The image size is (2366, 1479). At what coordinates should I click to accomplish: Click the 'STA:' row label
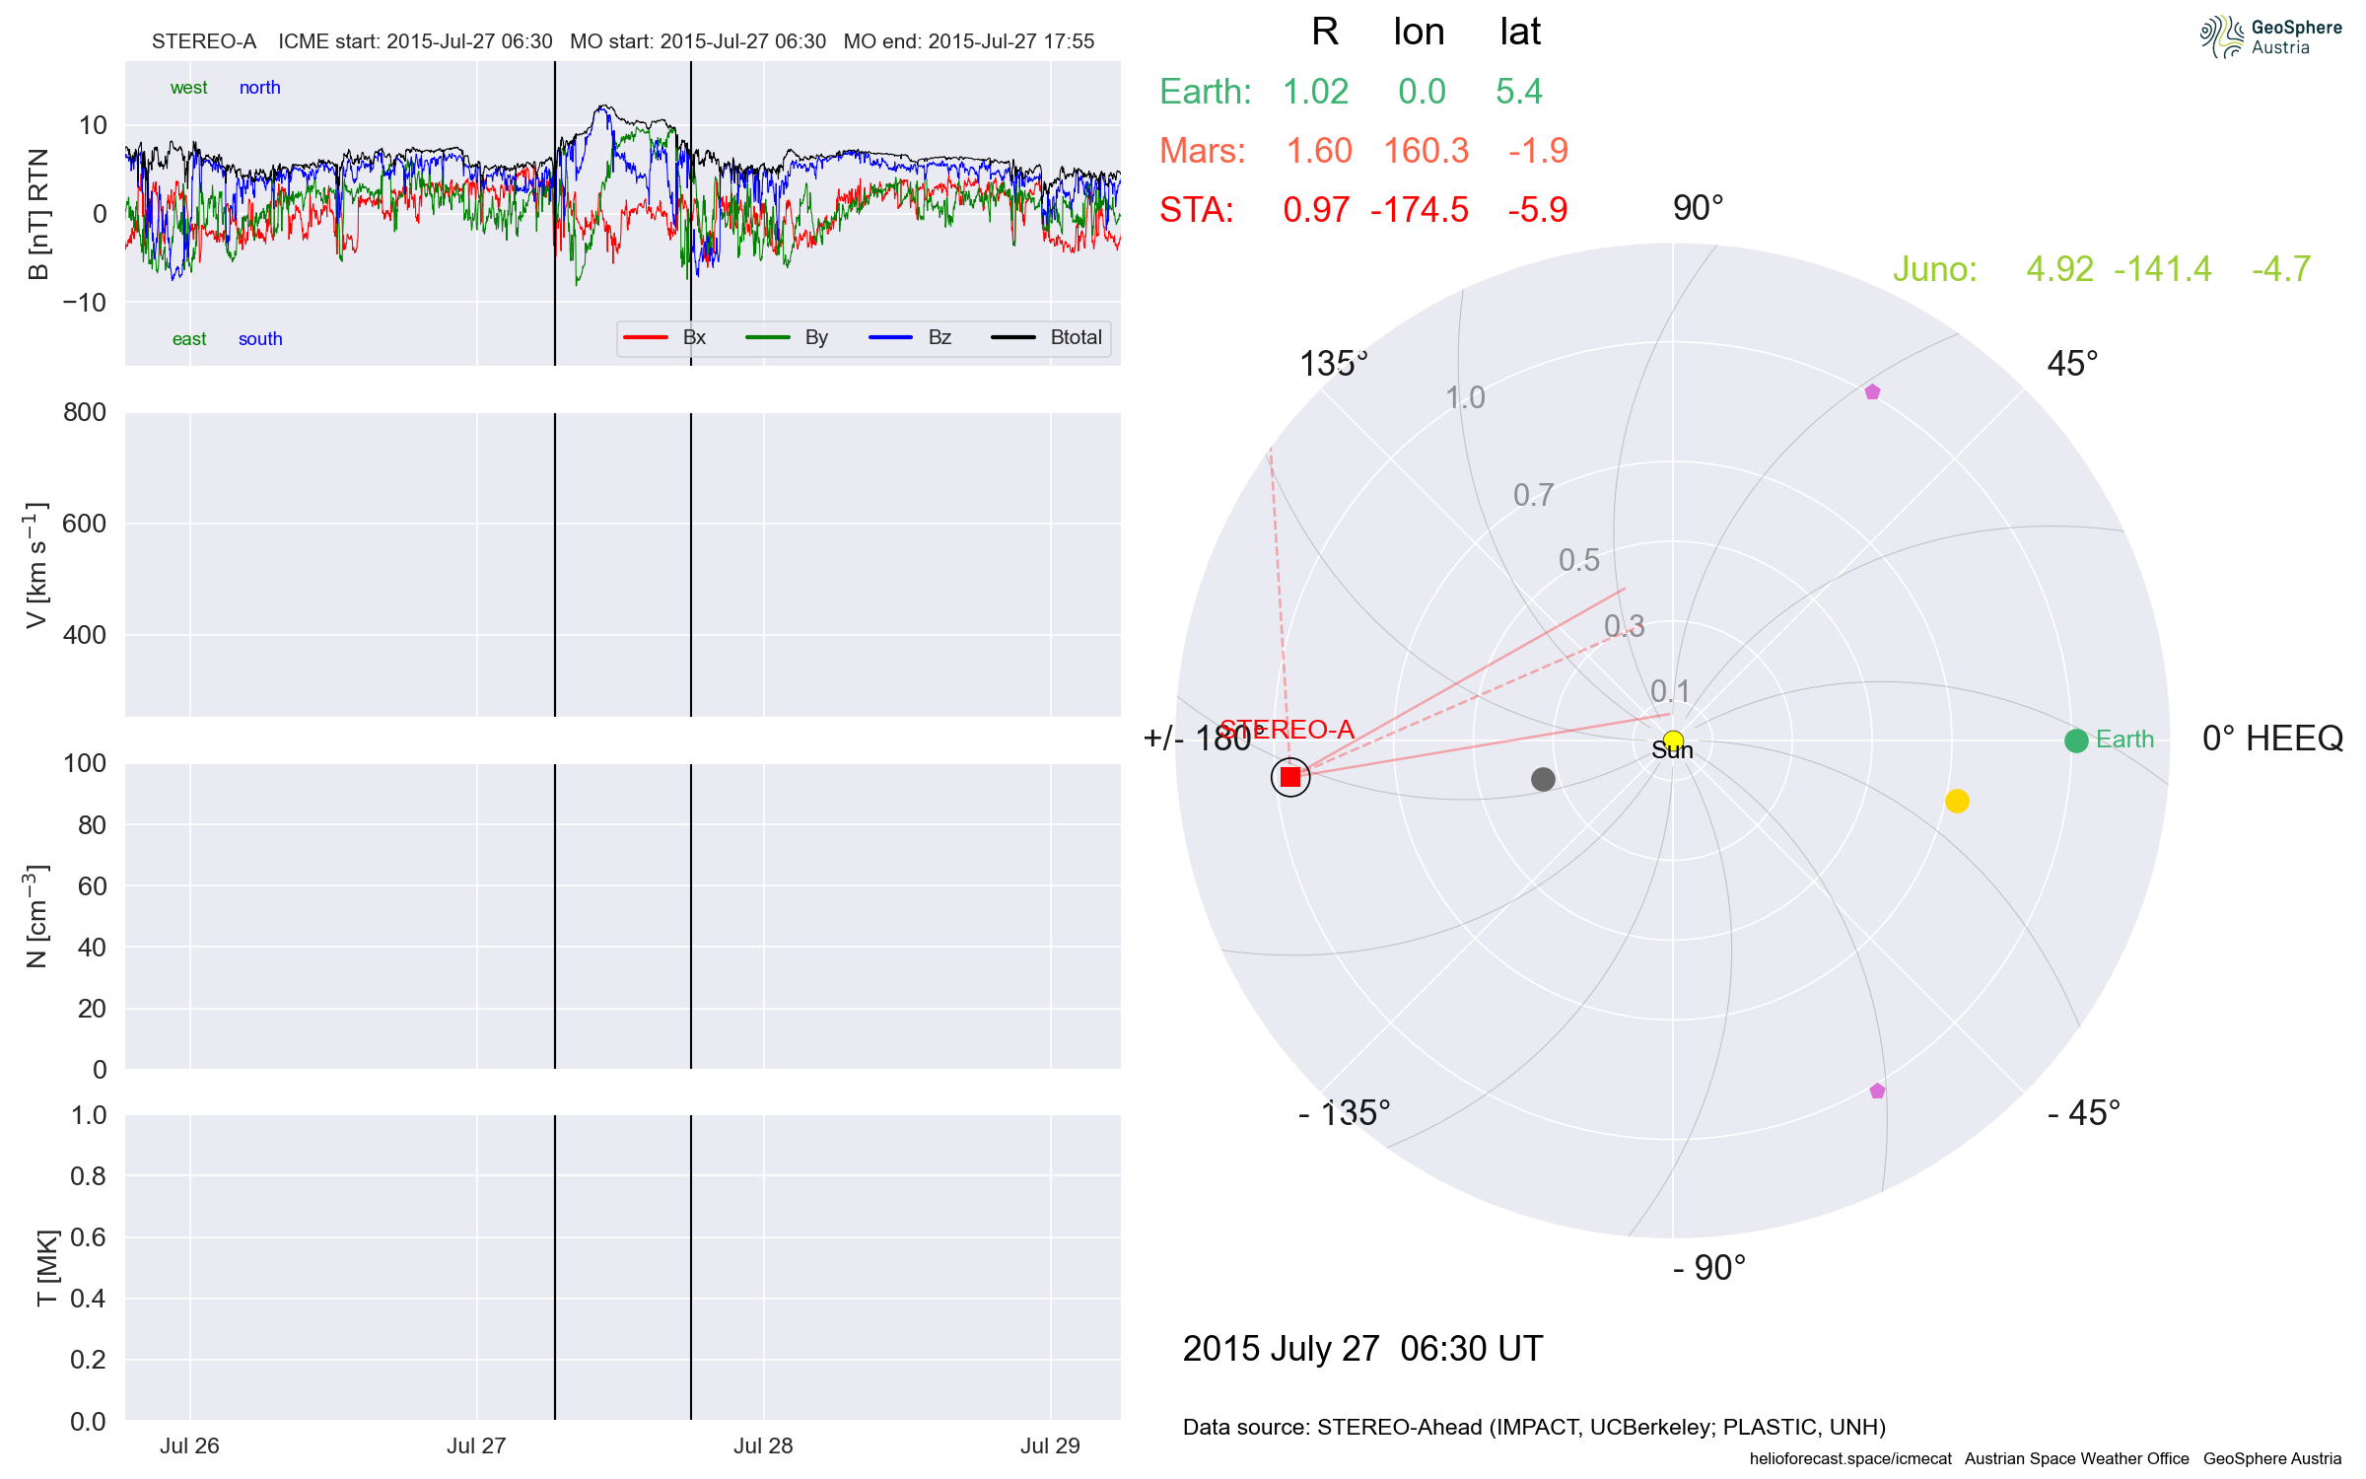coord(1196,210)
